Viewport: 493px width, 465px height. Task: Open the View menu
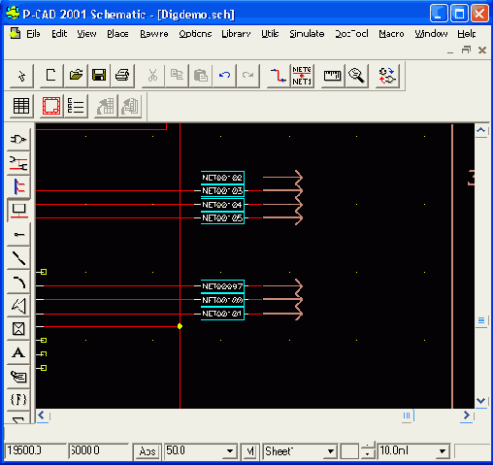click(x=86, y=34)
